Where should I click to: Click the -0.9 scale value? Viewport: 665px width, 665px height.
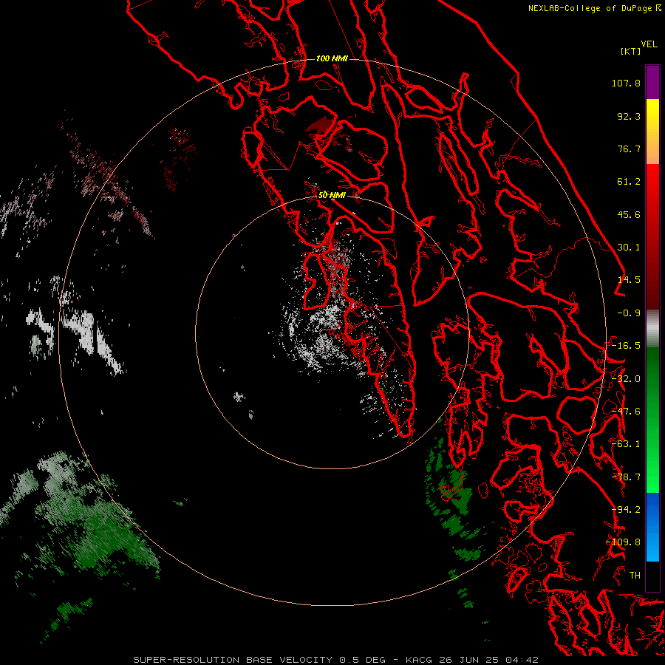(629, 313)
